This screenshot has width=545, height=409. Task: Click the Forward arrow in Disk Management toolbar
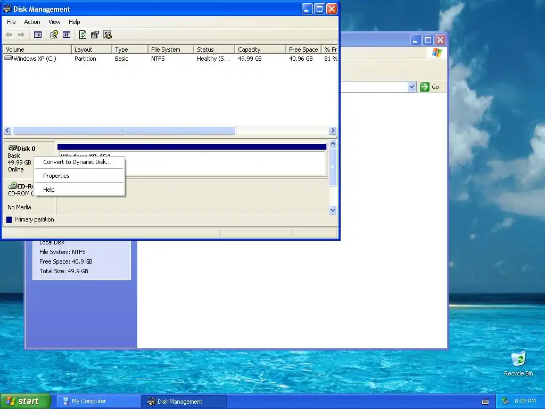pos(21,35)
